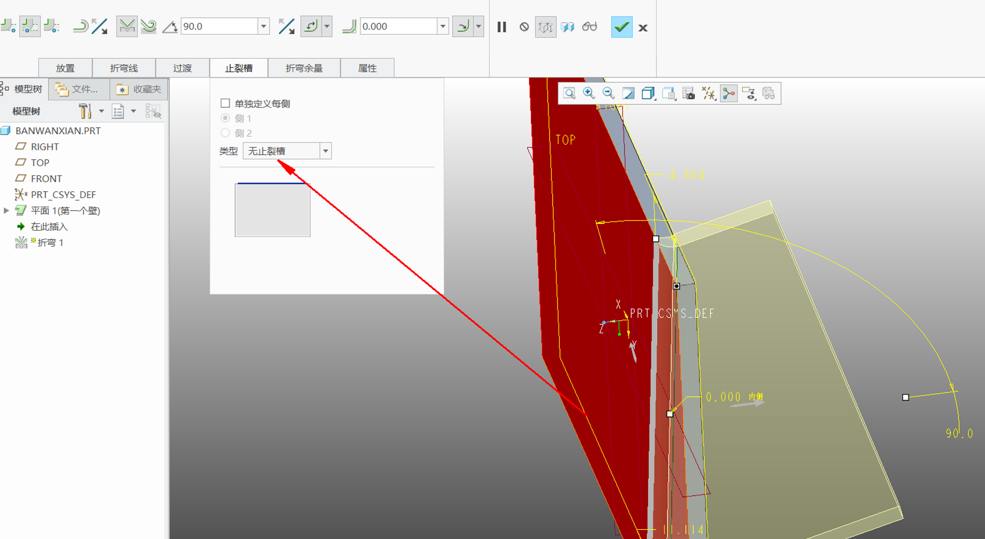Toggle unattached wireframe preview mode
Screen dimensions: 985x539
click(546, 27)
